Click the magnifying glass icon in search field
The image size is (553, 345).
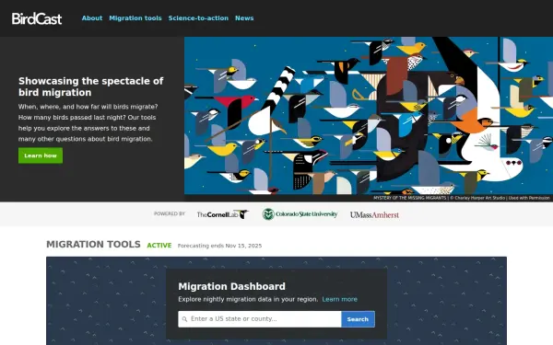click(x=184, y=319)
